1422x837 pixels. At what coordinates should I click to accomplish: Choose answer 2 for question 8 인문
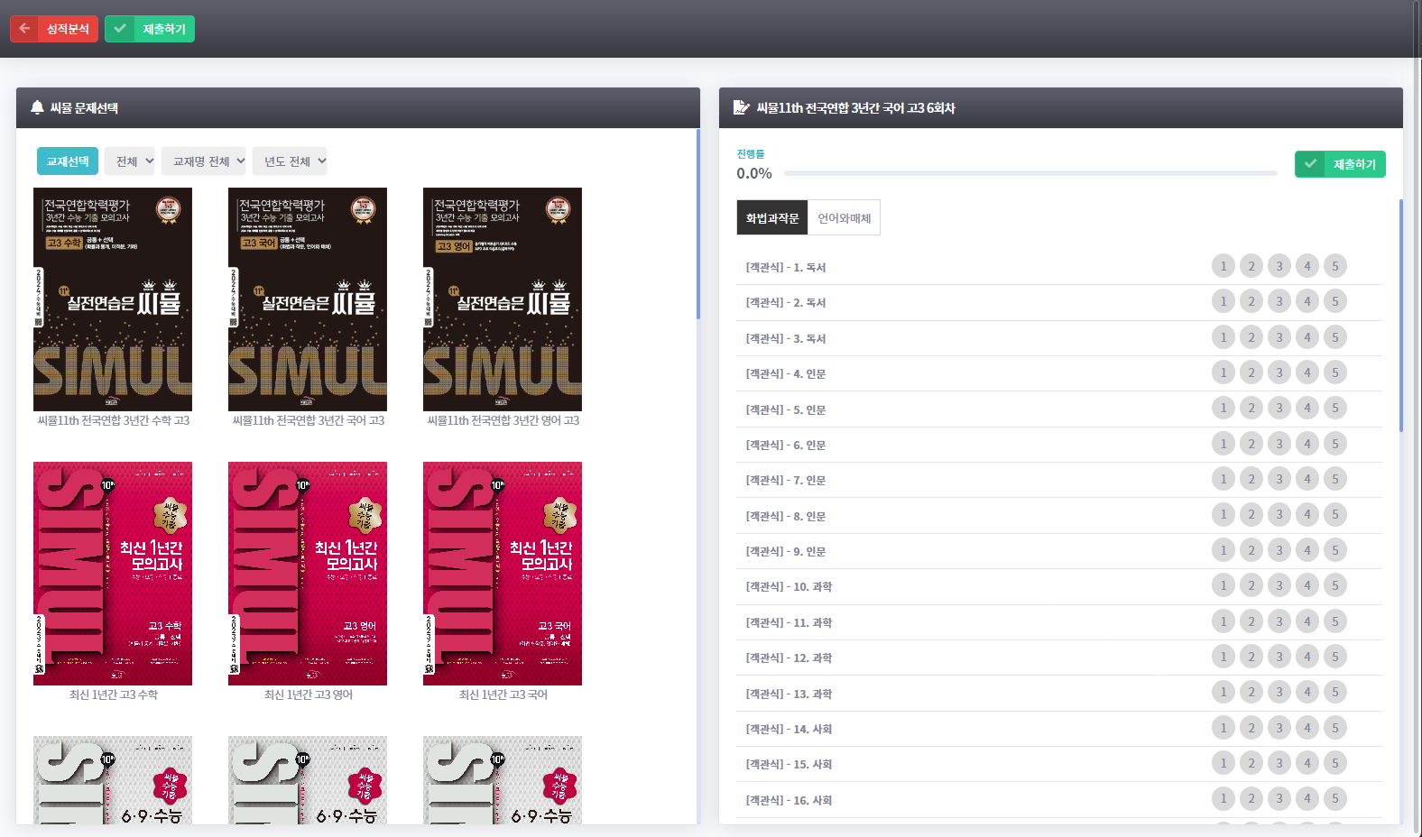click(1251, 515)
